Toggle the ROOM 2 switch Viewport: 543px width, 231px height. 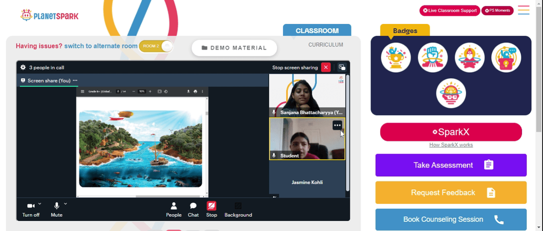[156, 46]
